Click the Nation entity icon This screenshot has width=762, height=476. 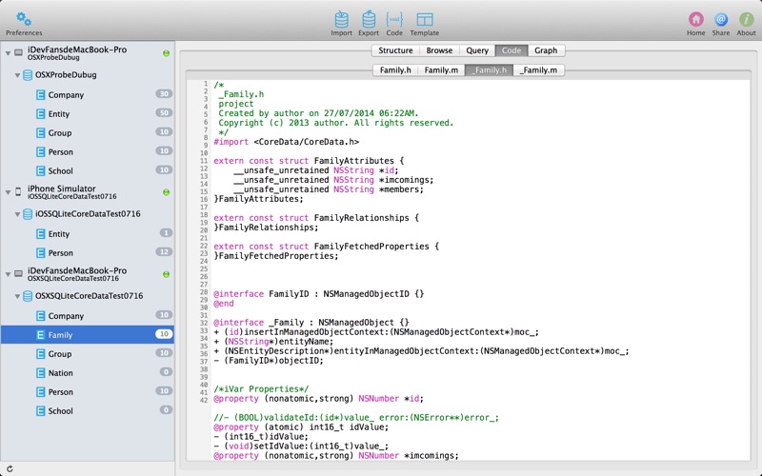coord(41,373)
